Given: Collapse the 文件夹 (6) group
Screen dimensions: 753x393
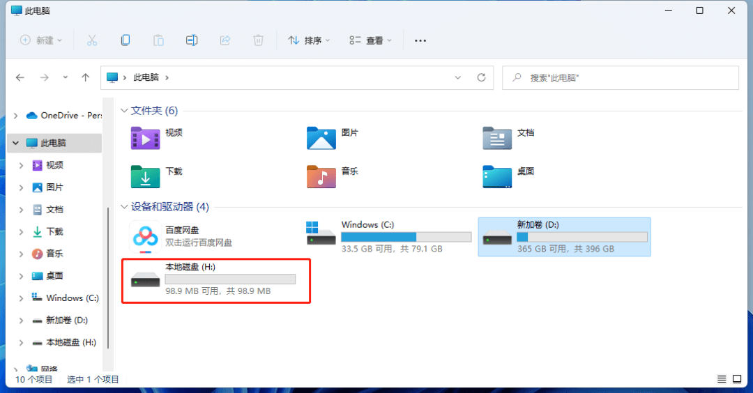Looking at the screenshot, I should pos(124,111).
